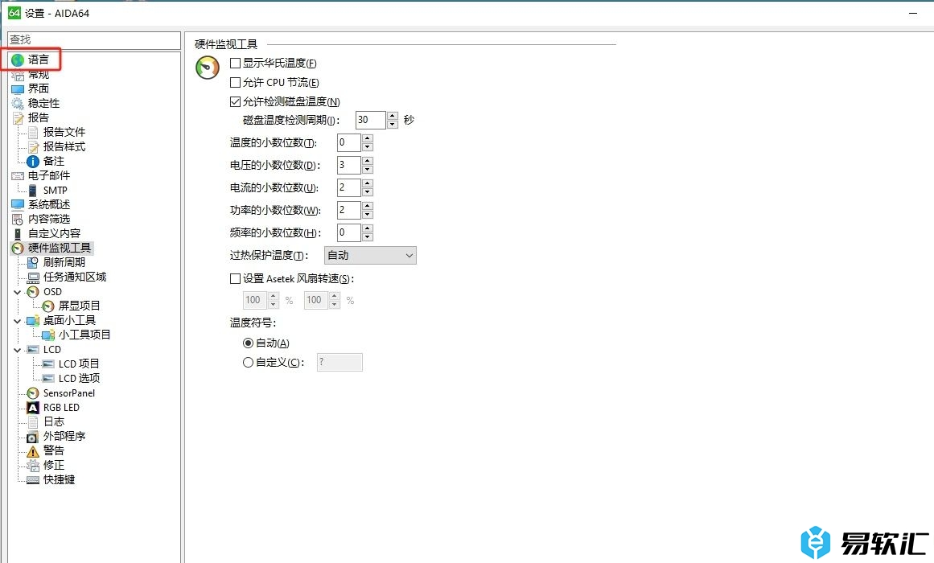Screen dimensions: 934x563
Task: Click the 电压的小数位数 input field
Action: point(348,165)
